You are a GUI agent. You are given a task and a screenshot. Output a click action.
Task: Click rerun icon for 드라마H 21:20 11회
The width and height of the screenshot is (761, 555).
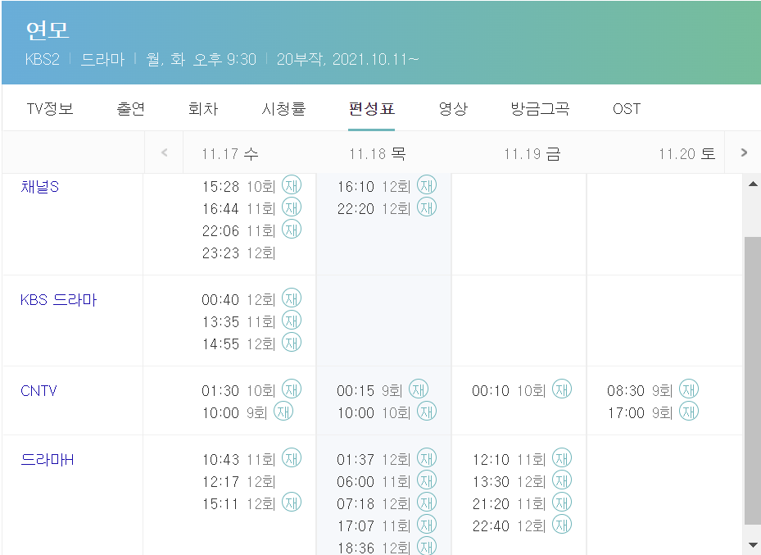tap(562, 503)
